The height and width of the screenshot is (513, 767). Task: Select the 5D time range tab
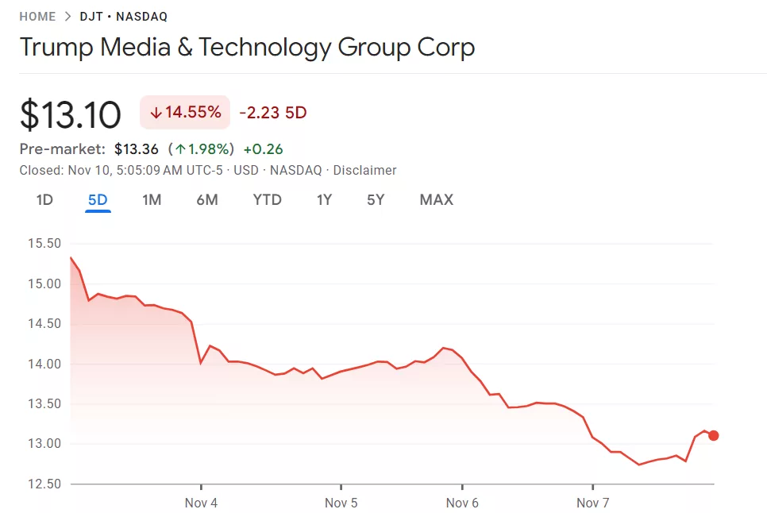(97, 200)
